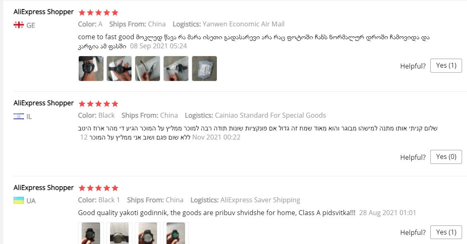Open fourth UA review photo with green backlight

click(176, 233)
